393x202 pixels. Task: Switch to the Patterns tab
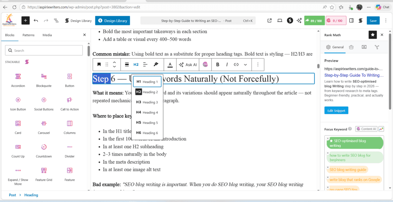pos(28,35)
